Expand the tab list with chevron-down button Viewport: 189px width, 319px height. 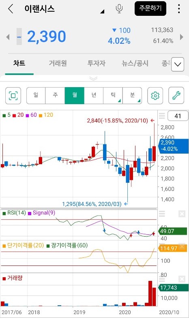click(x=178, y=64)
